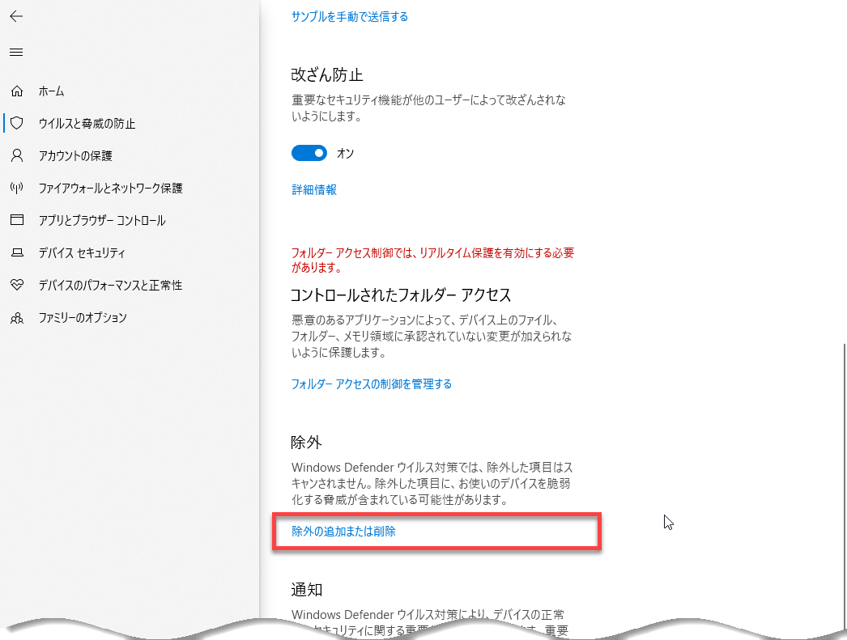Select ファイアウォールとネットワーク保護 menu label
Viewport: 847px width, 640px height.
(x=110, y=188)
